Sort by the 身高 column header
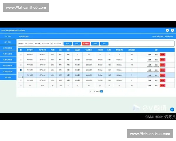The height and width of the screenshot is (141, 176). point(60,50)
